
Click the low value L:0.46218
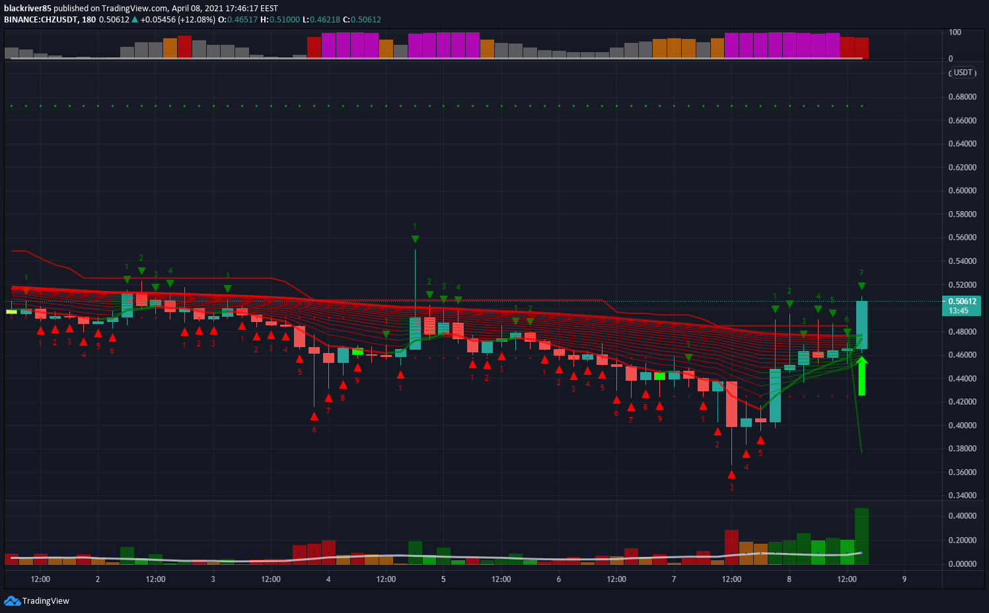321,20
